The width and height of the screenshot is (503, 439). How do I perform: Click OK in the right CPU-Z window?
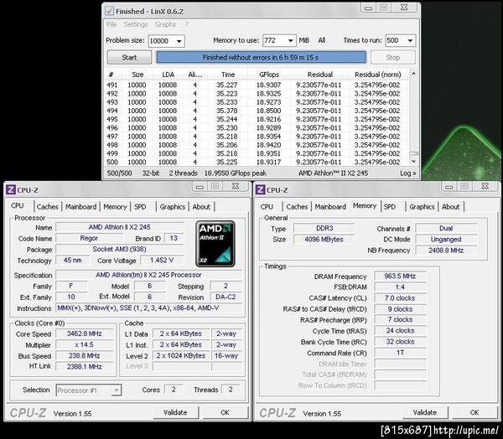474,412
